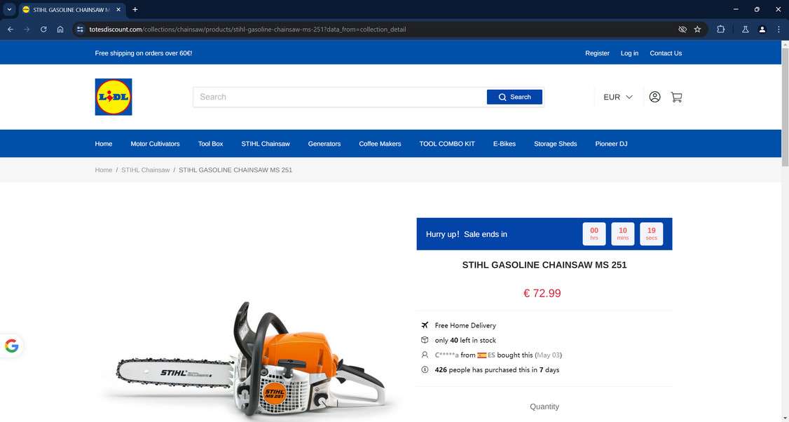Viewport: 789px width, 422px height.
Task: Open the Coffee Makers category
Action: pyautogui.click(x=380, y=144)
